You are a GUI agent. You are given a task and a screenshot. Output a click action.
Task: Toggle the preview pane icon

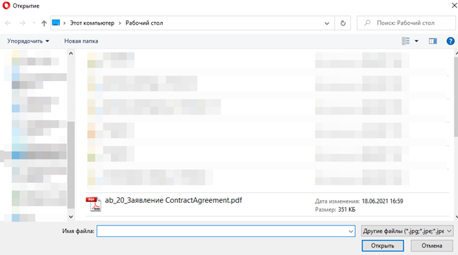click(x=432, y=41)
